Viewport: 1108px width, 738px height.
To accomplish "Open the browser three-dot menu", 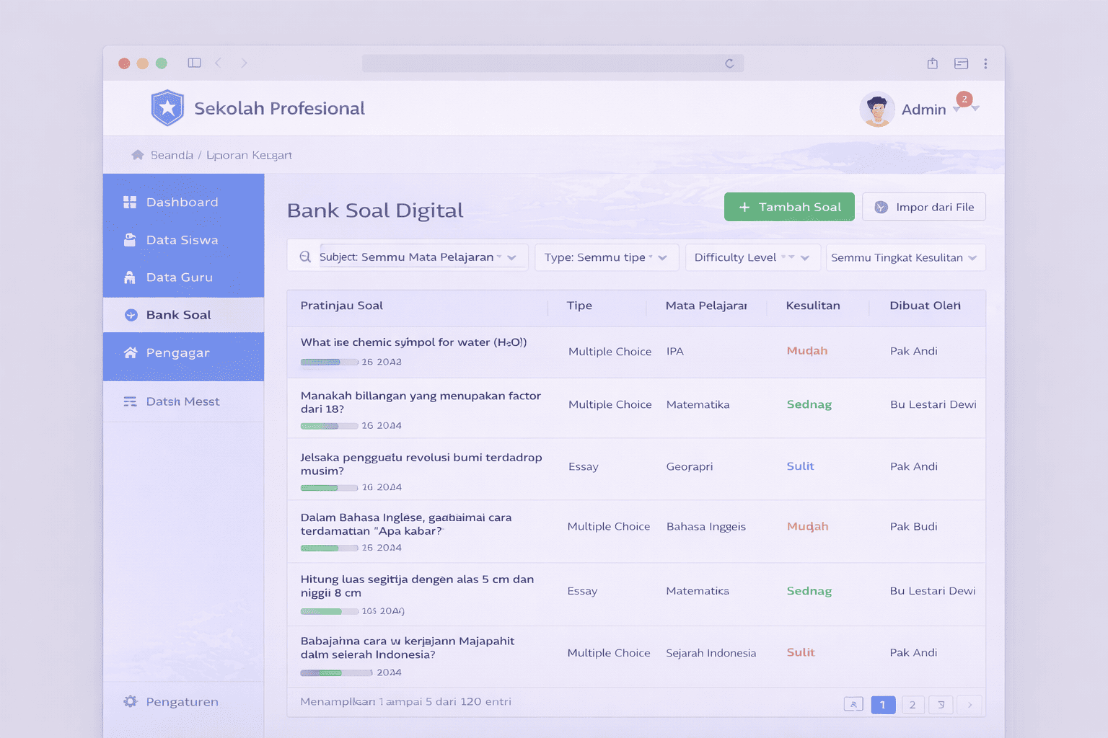I will coord(985,63).
